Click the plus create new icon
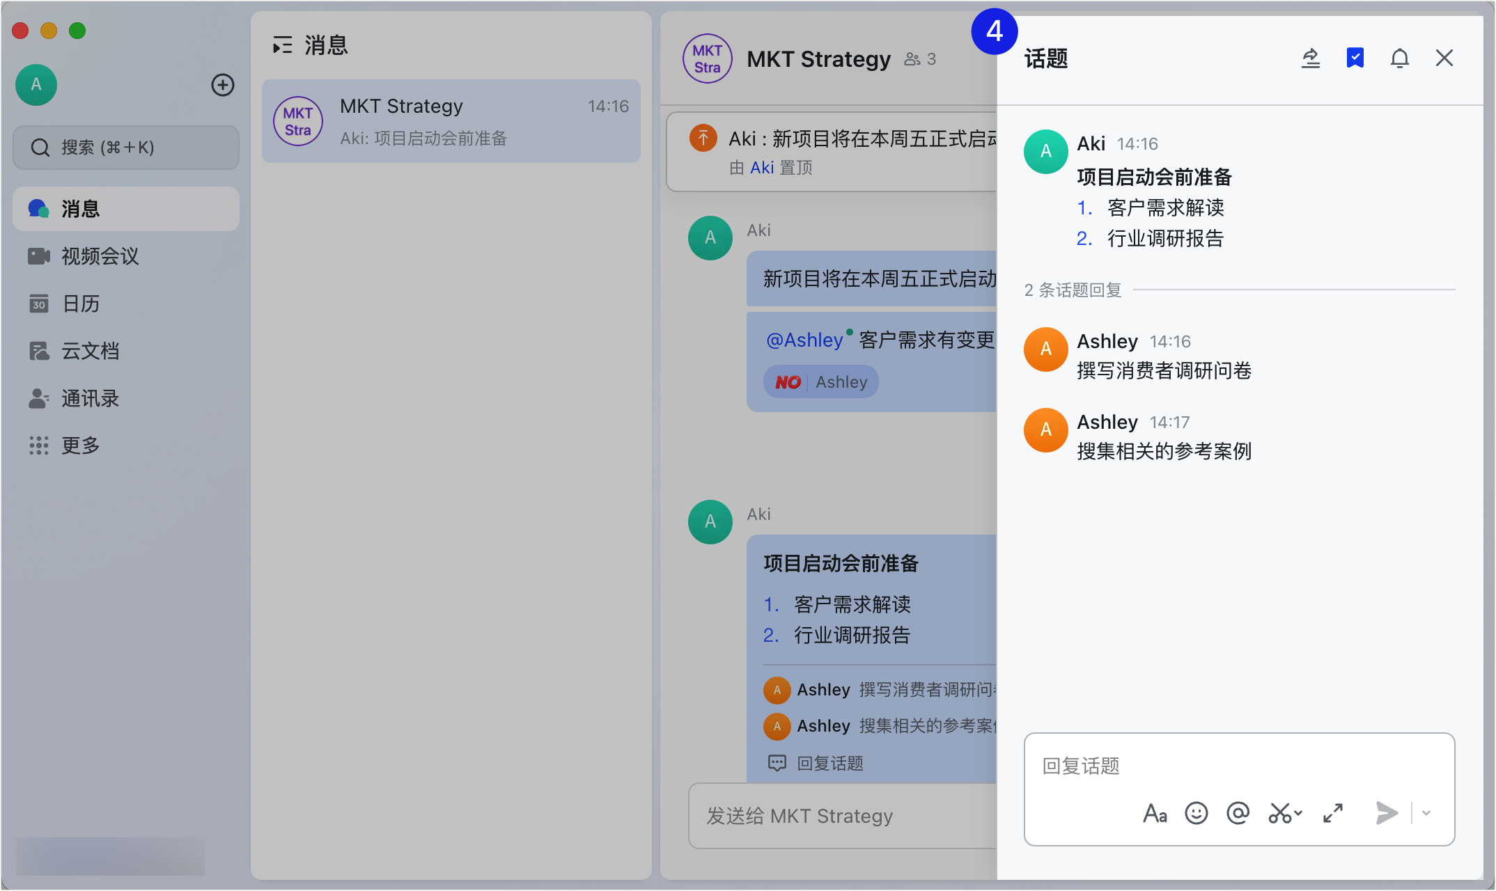The height and width of the screenshot is (891, 1496). [x=223, y=85]
